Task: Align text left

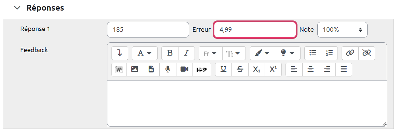Action: point(294,70)
